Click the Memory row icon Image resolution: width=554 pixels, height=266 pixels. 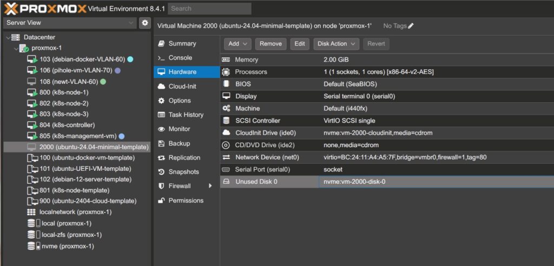pyautogui.click(x=226, y=59)
